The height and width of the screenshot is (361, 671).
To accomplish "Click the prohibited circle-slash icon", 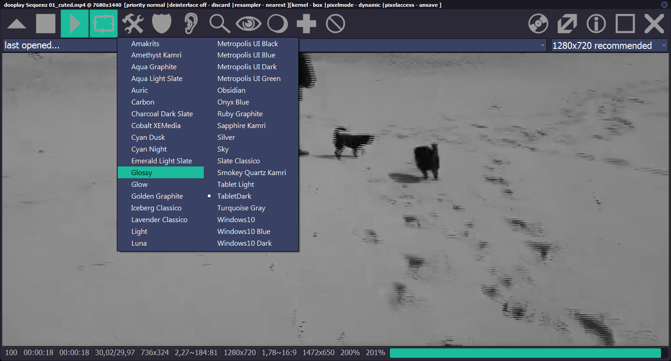I will pyautogui.click(x=335, y=24).
